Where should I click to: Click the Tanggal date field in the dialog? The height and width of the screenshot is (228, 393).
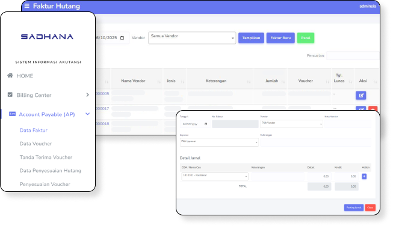coord(195,124)
